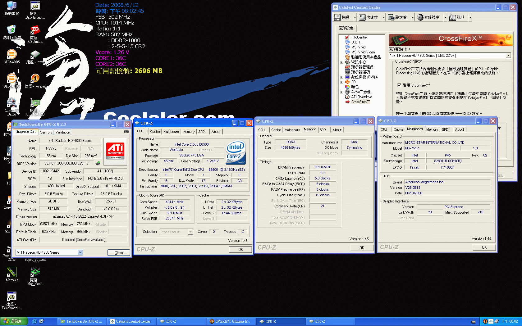Viewport: 522px width, 326px height.
Task: Click the Device ID field 1002 - 9442
Action: [50, 171]
